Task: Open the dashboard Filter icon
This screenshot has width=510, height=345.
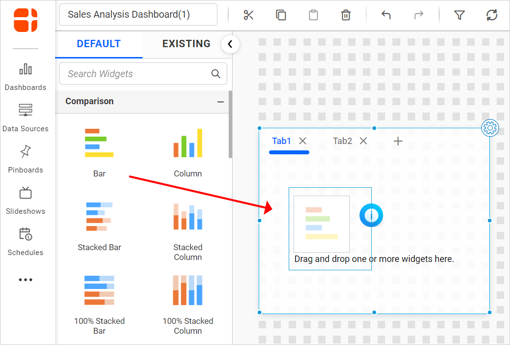Action: point(459,15)
